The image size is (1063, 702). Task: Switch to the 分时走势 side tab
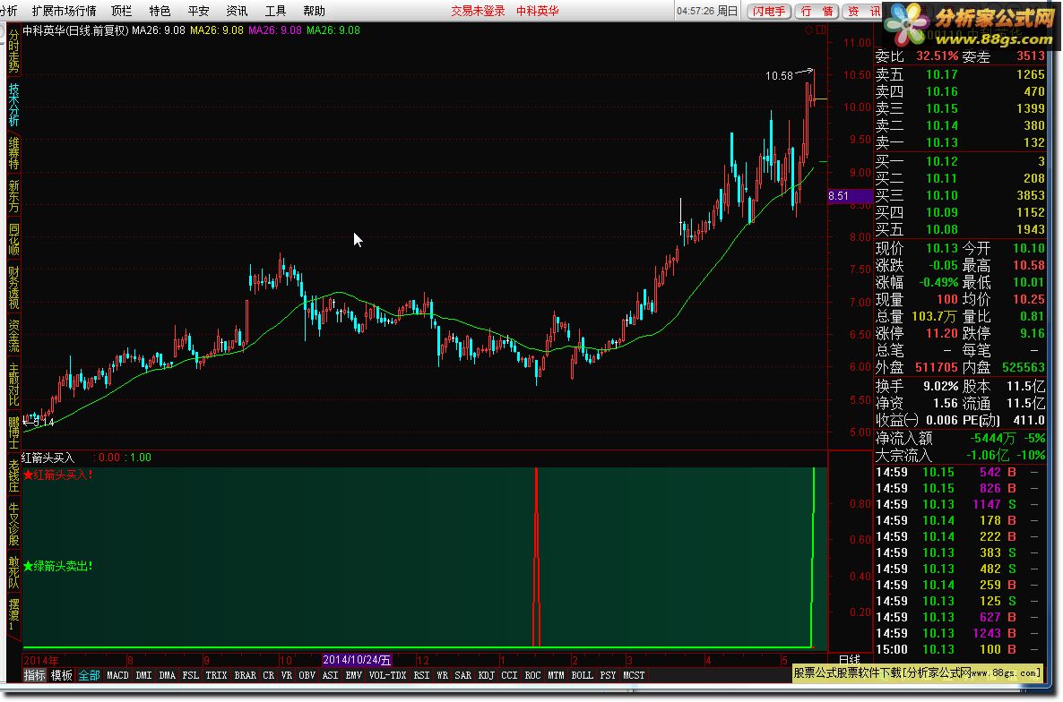coord(13,51)
